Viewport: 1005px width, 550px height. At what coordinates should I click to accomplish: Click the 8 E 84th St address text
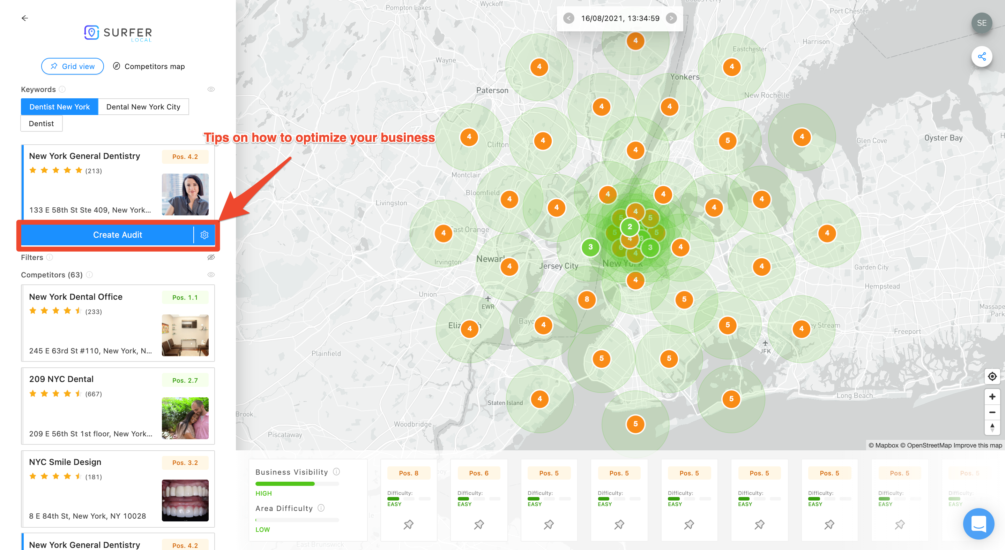87,516
